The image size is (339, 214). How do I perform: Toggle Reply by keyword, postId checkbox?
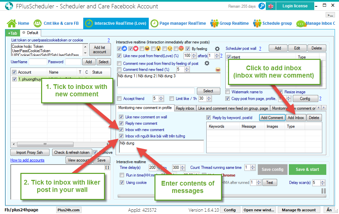(x=208, y=118)
